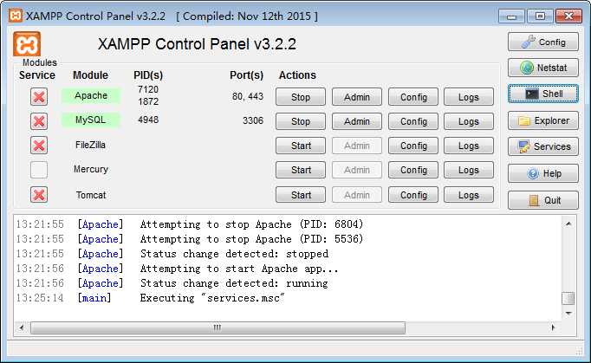Click MySQL port 3306
Image resolution: width=591 pixels, height=363 pixels.
pos(253,120)
